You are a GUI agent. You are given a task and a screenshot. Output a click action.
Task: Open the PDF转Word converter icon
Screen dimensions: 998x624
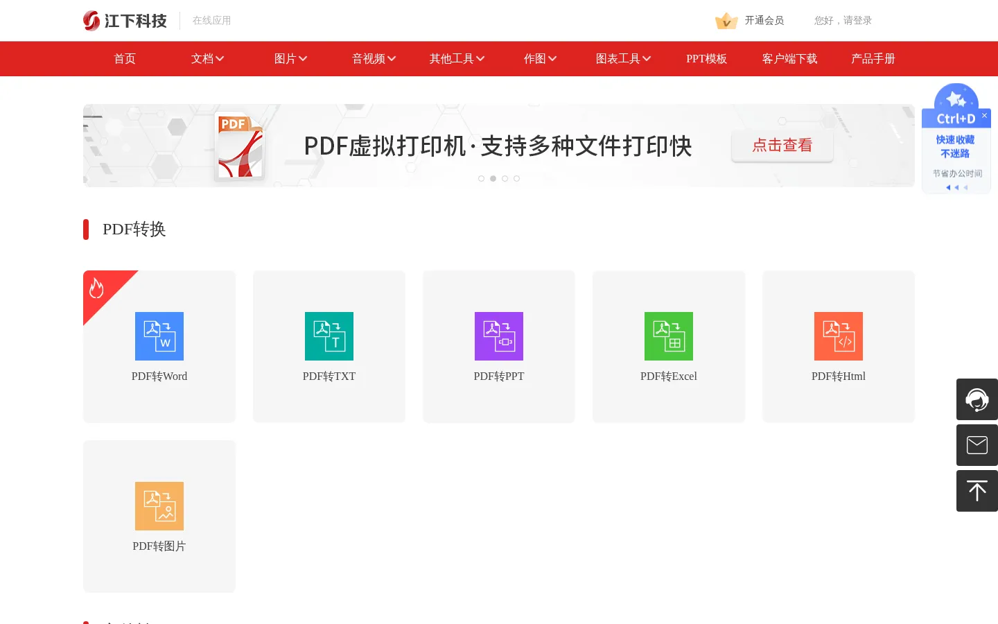pyautogui.click(x=159, y=336)
